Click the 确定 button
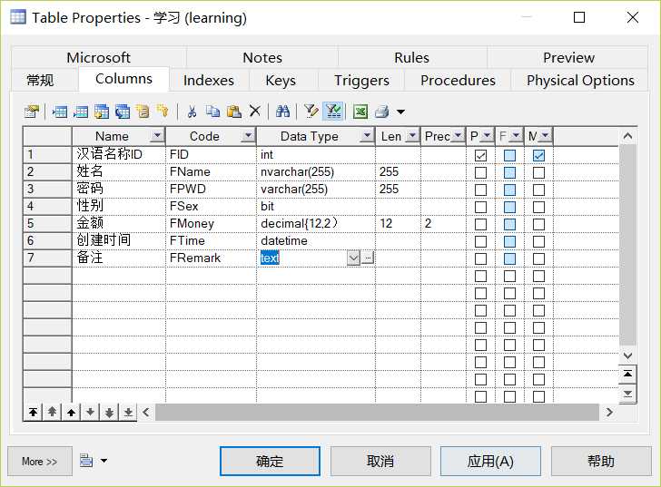 pyautogui.click(x=270, y=462)
